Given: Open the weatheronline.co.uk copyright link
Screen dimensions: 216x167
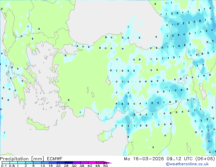Looking at the screenshot, I should tap(187, 164).
